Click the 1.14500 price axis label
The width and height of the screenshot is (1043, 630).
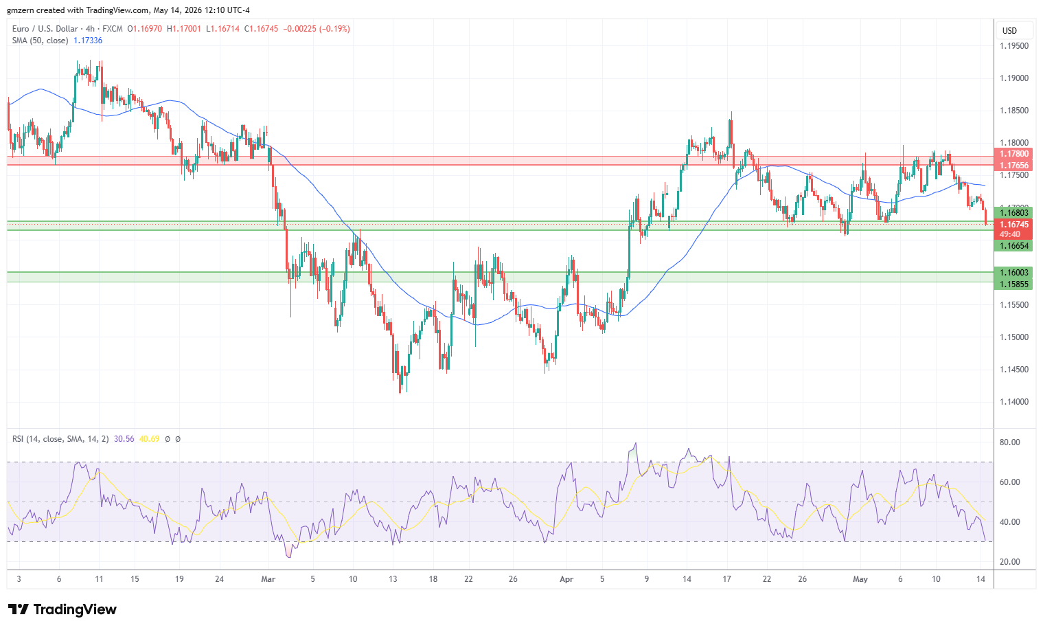tap(1014, 370)
